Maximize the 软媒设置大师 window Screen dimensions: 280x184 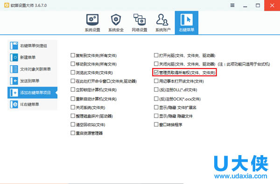point(258,6)
